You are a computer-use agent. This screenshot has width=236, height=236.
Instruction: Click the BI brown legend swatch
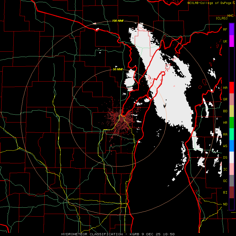point(232,192)
